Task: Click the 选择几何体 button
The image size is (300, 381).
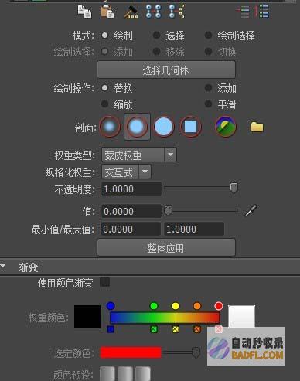Action: [166, 70]
